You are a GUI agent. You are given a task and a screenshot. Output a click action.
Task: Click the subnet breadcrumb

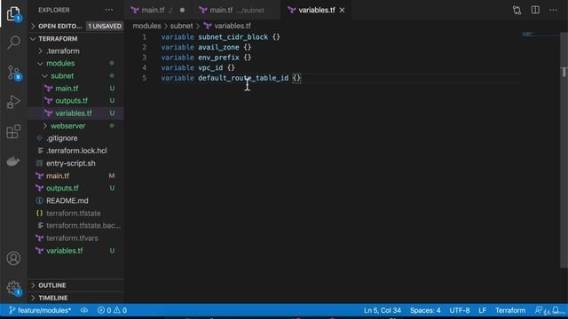(x=181, y=26)
